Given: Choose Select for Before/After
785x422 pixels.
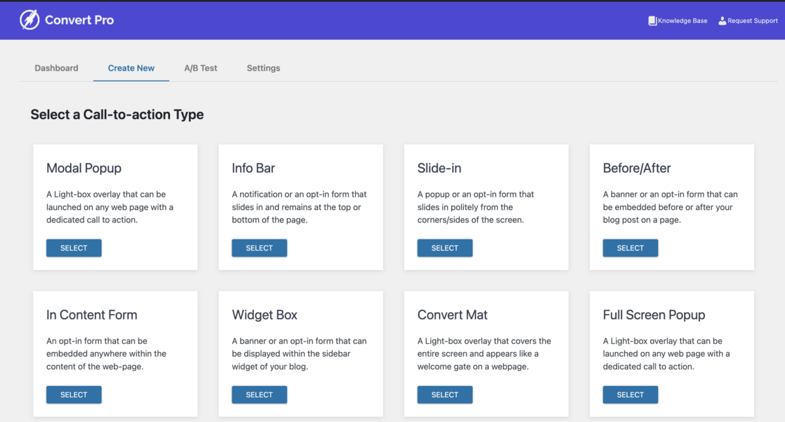Looking at the screenshot, I should click(x=631, y=248).
